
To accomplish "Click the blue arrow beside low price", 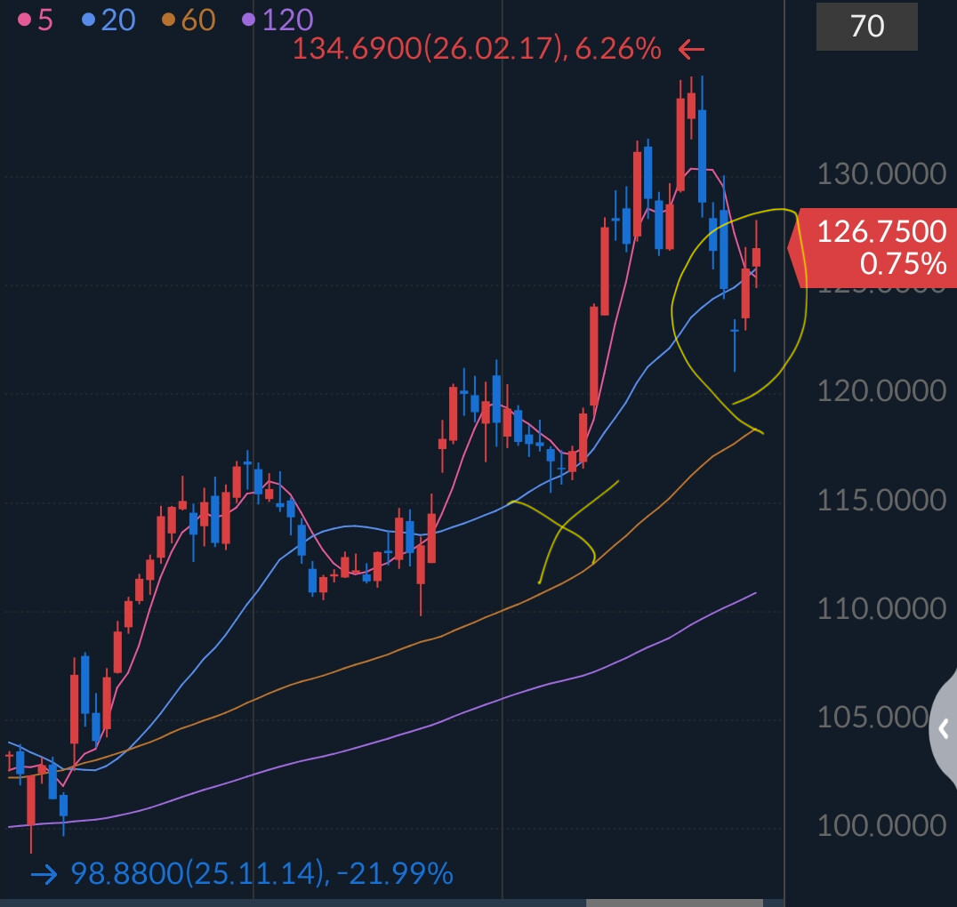I will (44, 875).
